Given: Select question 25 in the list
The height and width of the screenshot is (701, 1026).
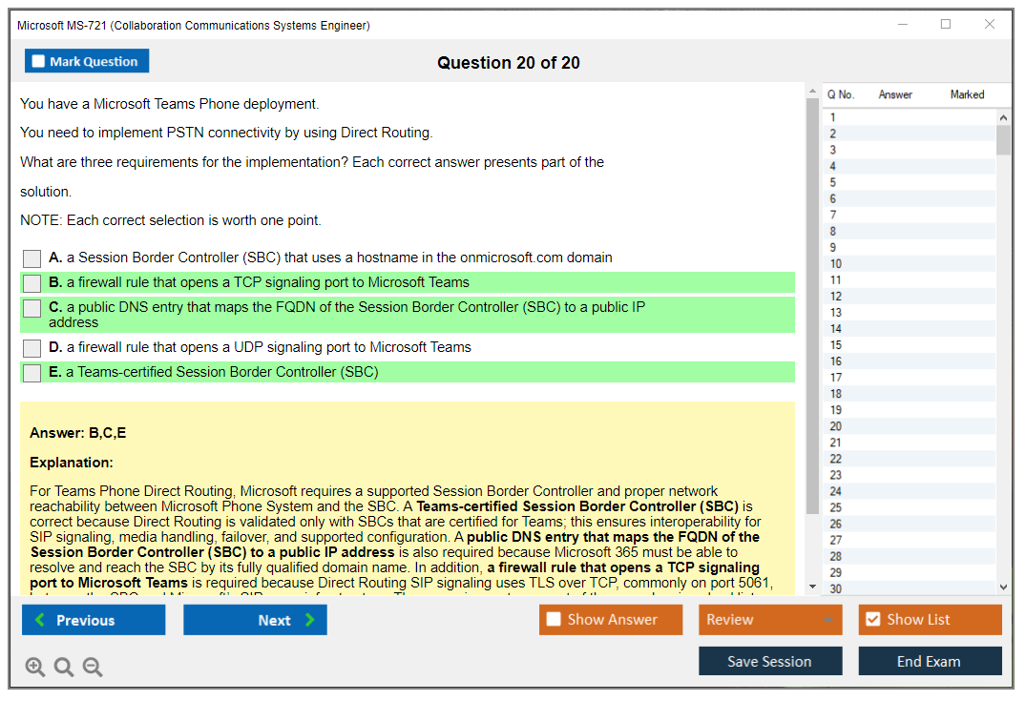Looking at the screenshot, I should point(910,507).
